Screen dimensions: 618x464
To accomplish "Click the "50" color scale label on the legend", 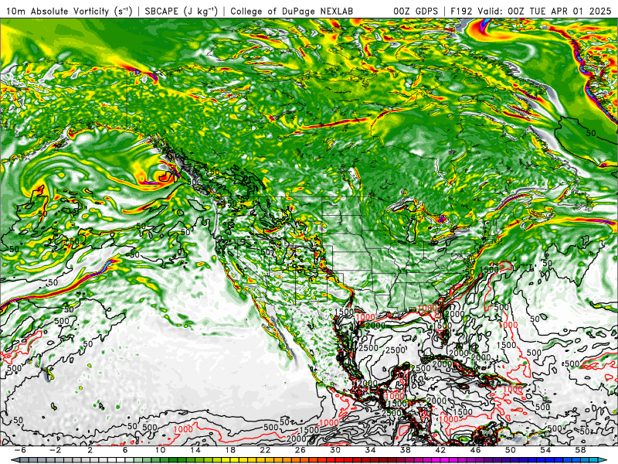I will pyautogui.click(x=511, y=450).
